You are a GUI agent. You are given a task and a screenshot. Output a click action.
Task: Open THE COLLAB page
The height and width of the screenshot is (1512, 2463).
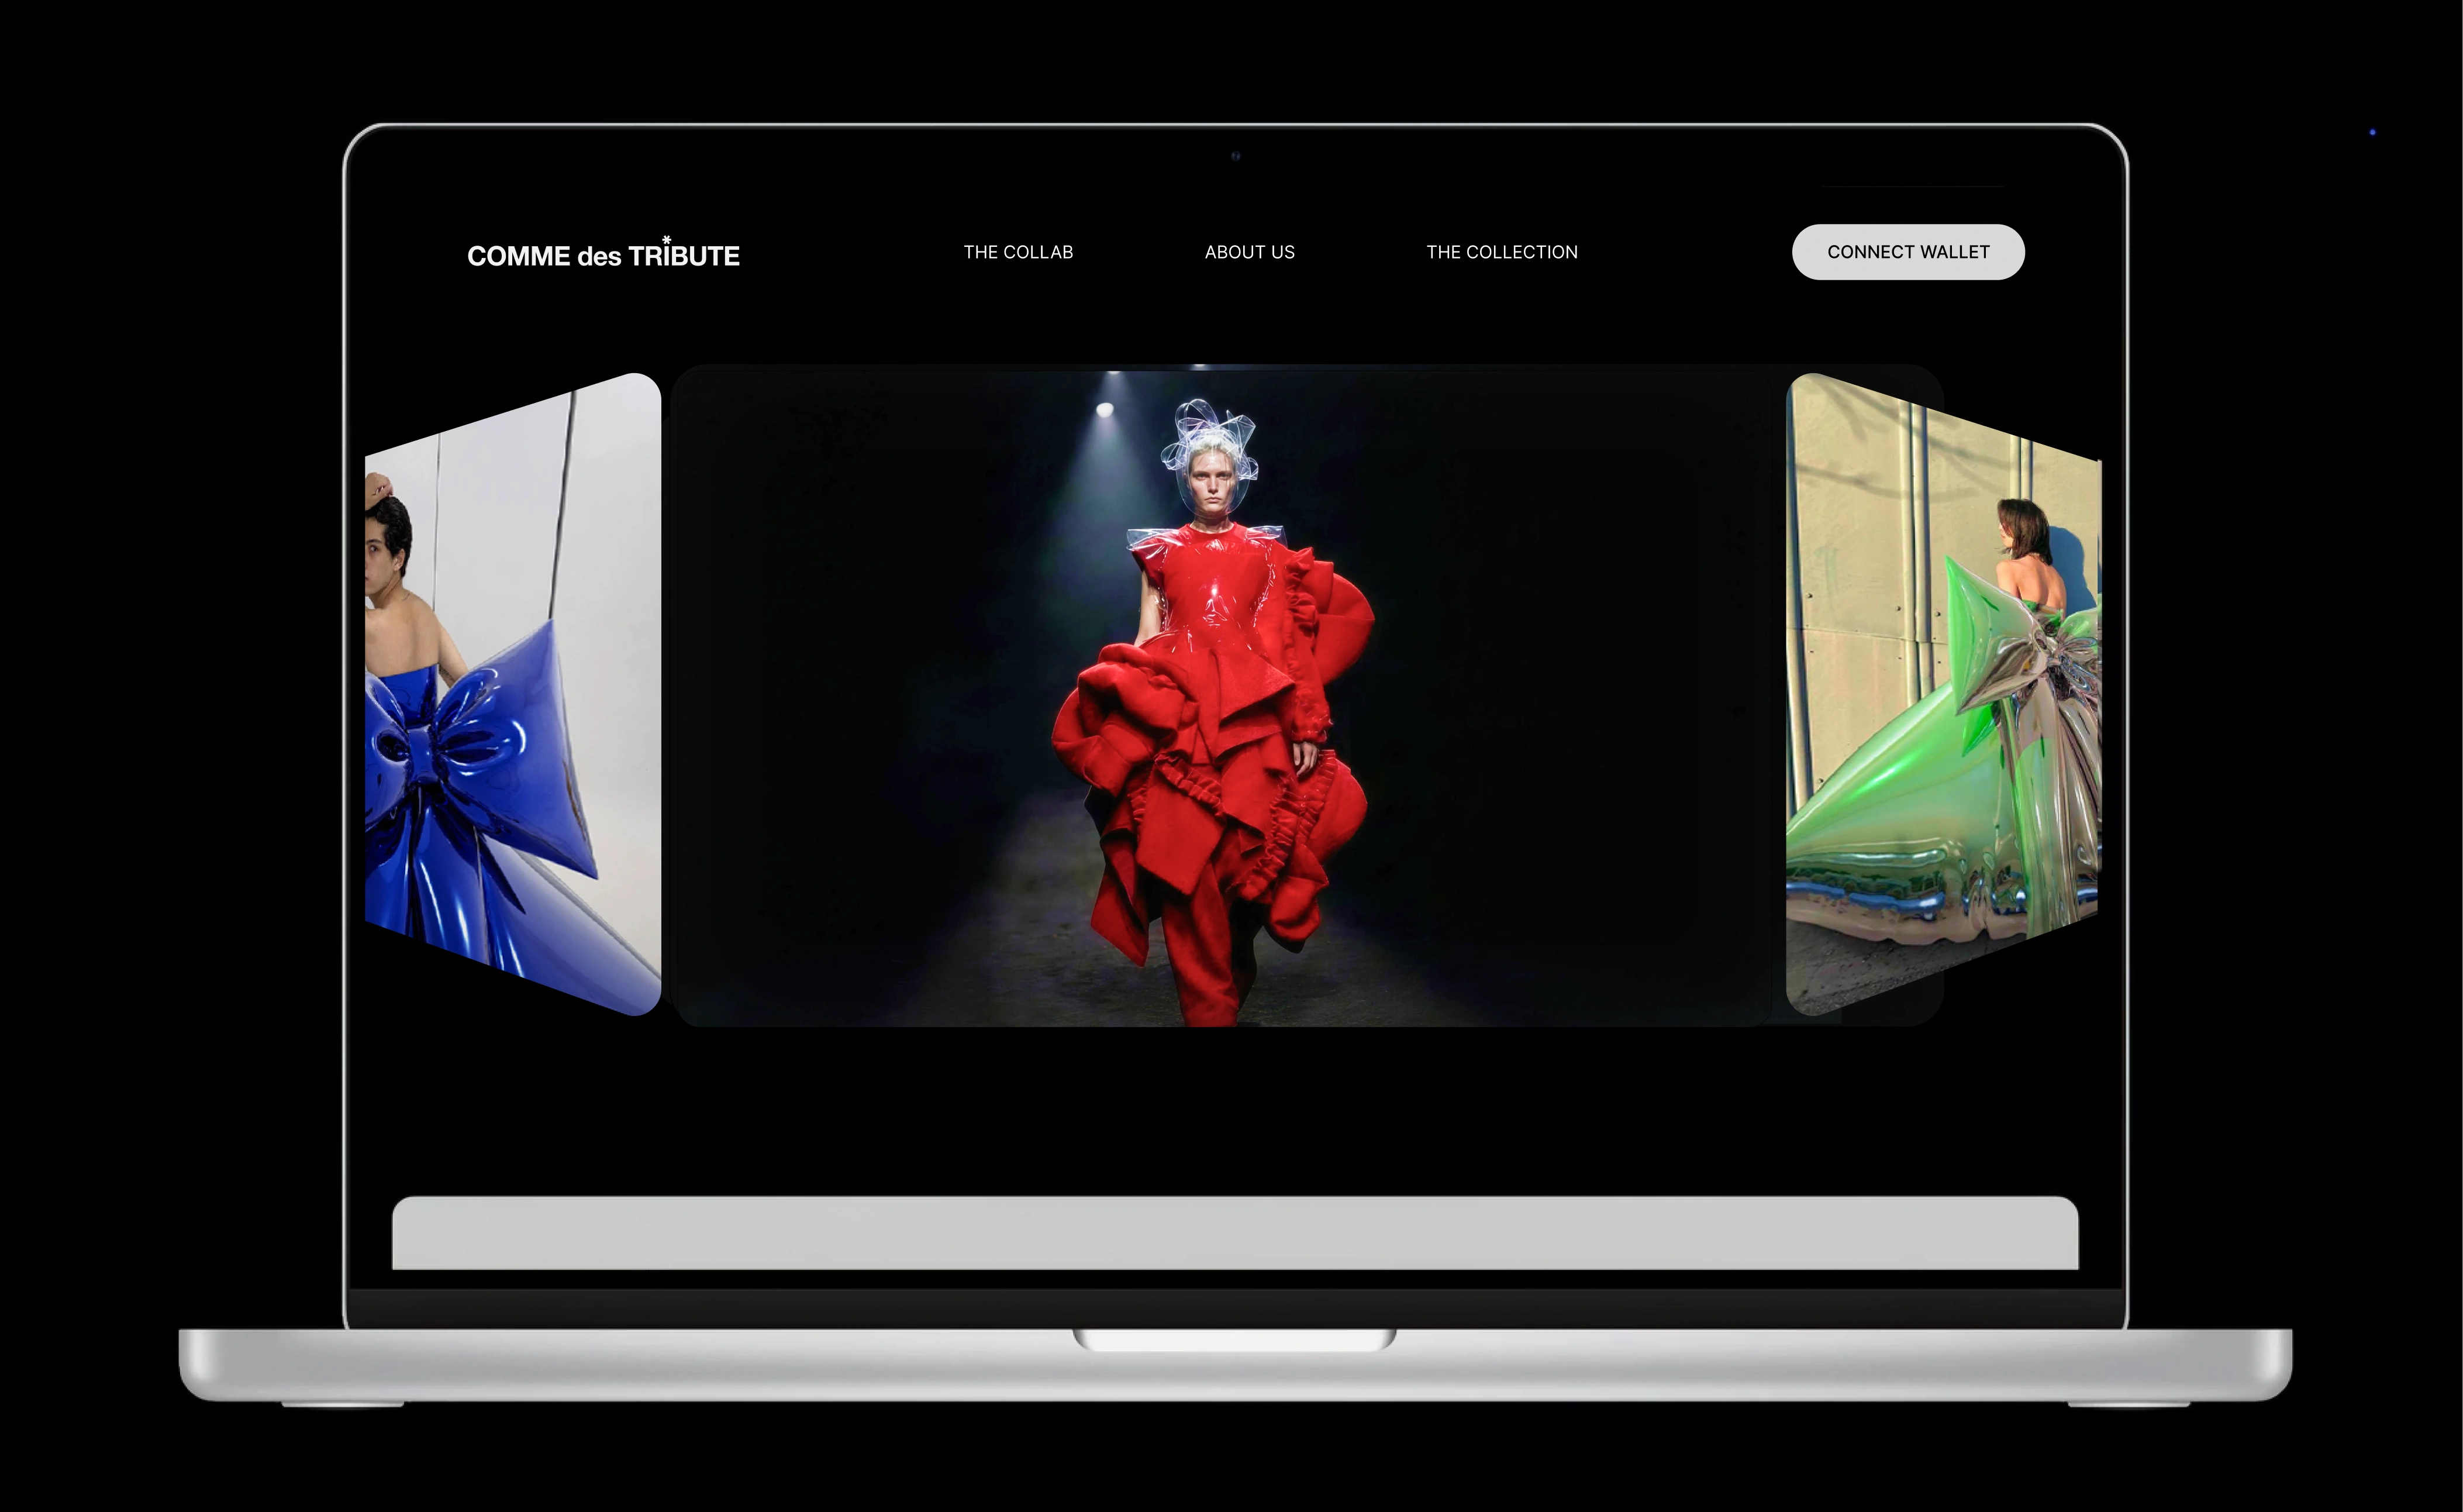[1017, 252]
